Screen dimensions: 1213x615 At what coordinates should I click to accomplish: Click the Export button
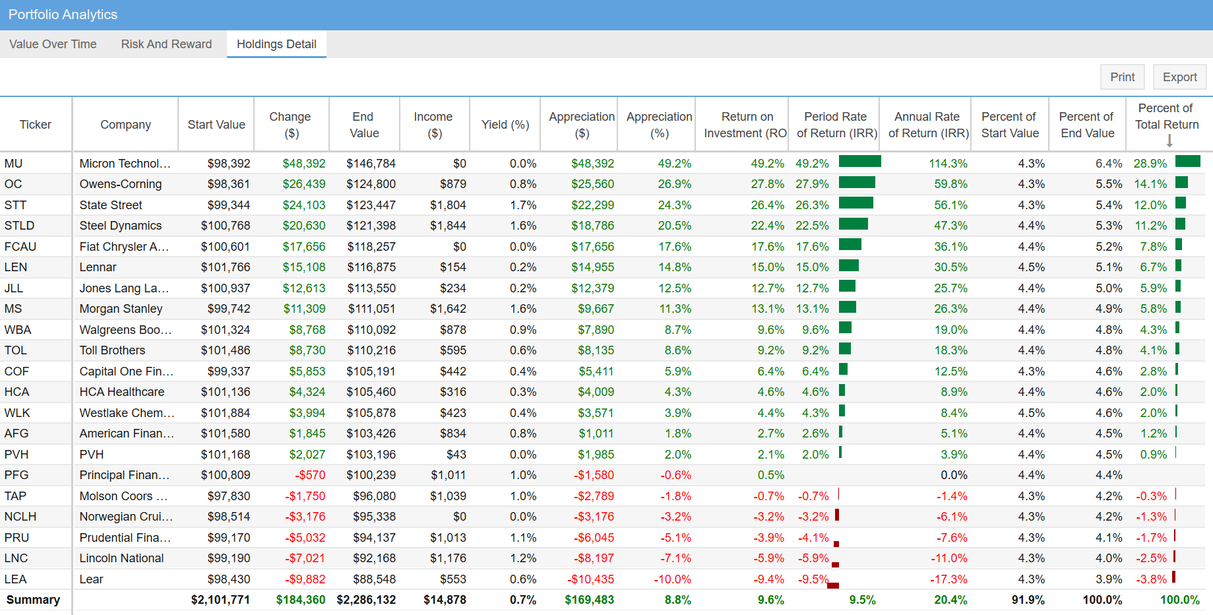(x=1179, y=77)
